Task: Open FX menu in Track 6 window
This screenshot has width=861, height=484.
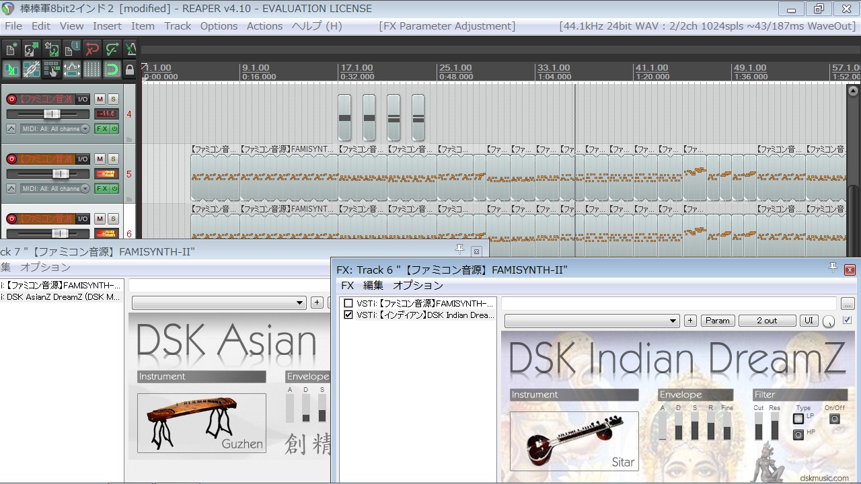Action: coord(347,286)
